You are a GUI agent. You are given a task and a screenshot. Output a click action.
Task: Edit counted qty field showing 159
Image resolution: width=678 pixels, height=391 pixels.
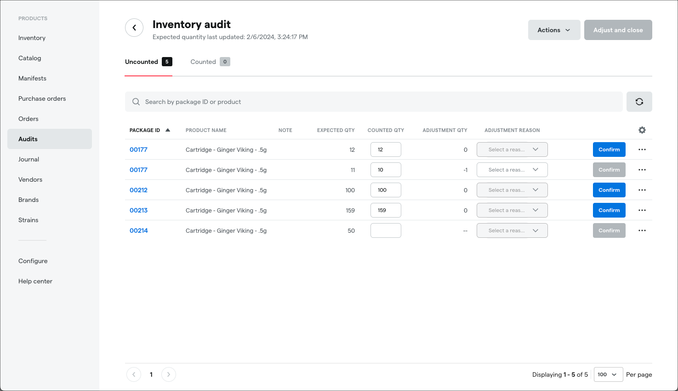click(386, 210)
